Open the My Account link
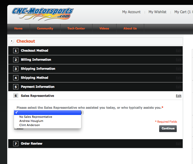This screenshot has width=193, height=164. point(131,12)
